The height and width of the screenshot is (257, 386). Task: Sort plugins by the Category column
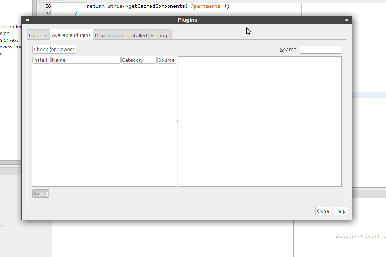click(138, 60)
